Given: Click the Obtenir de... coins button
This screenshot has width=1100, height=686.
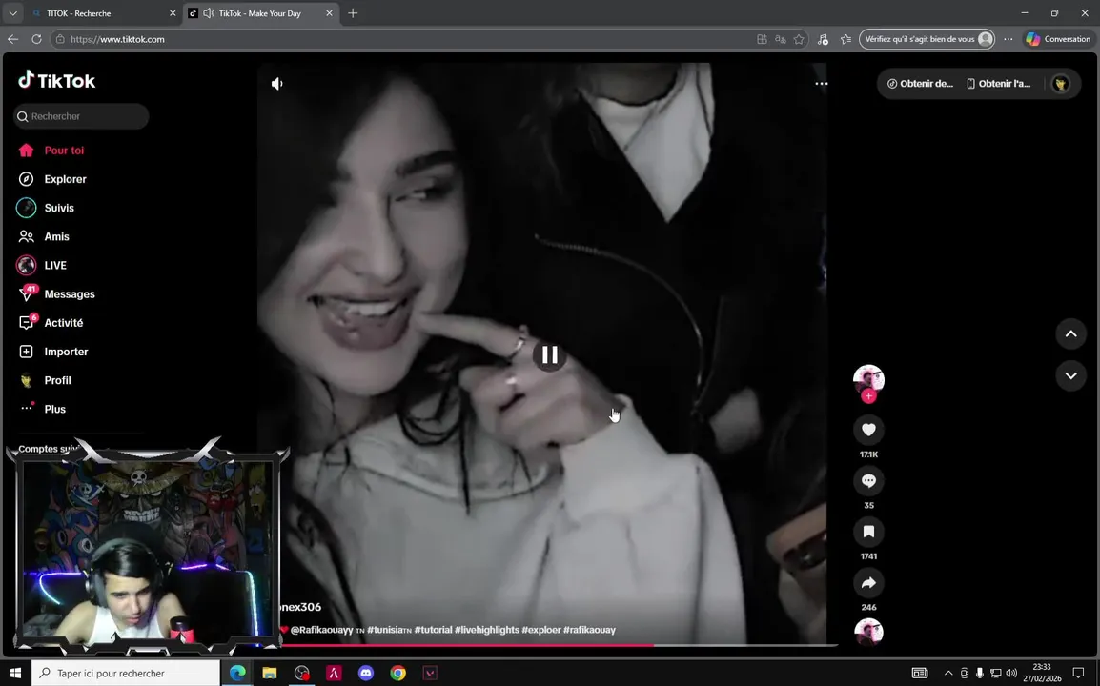Looking at the screenshot, I should pyautogui.click(x=920, y=84).
